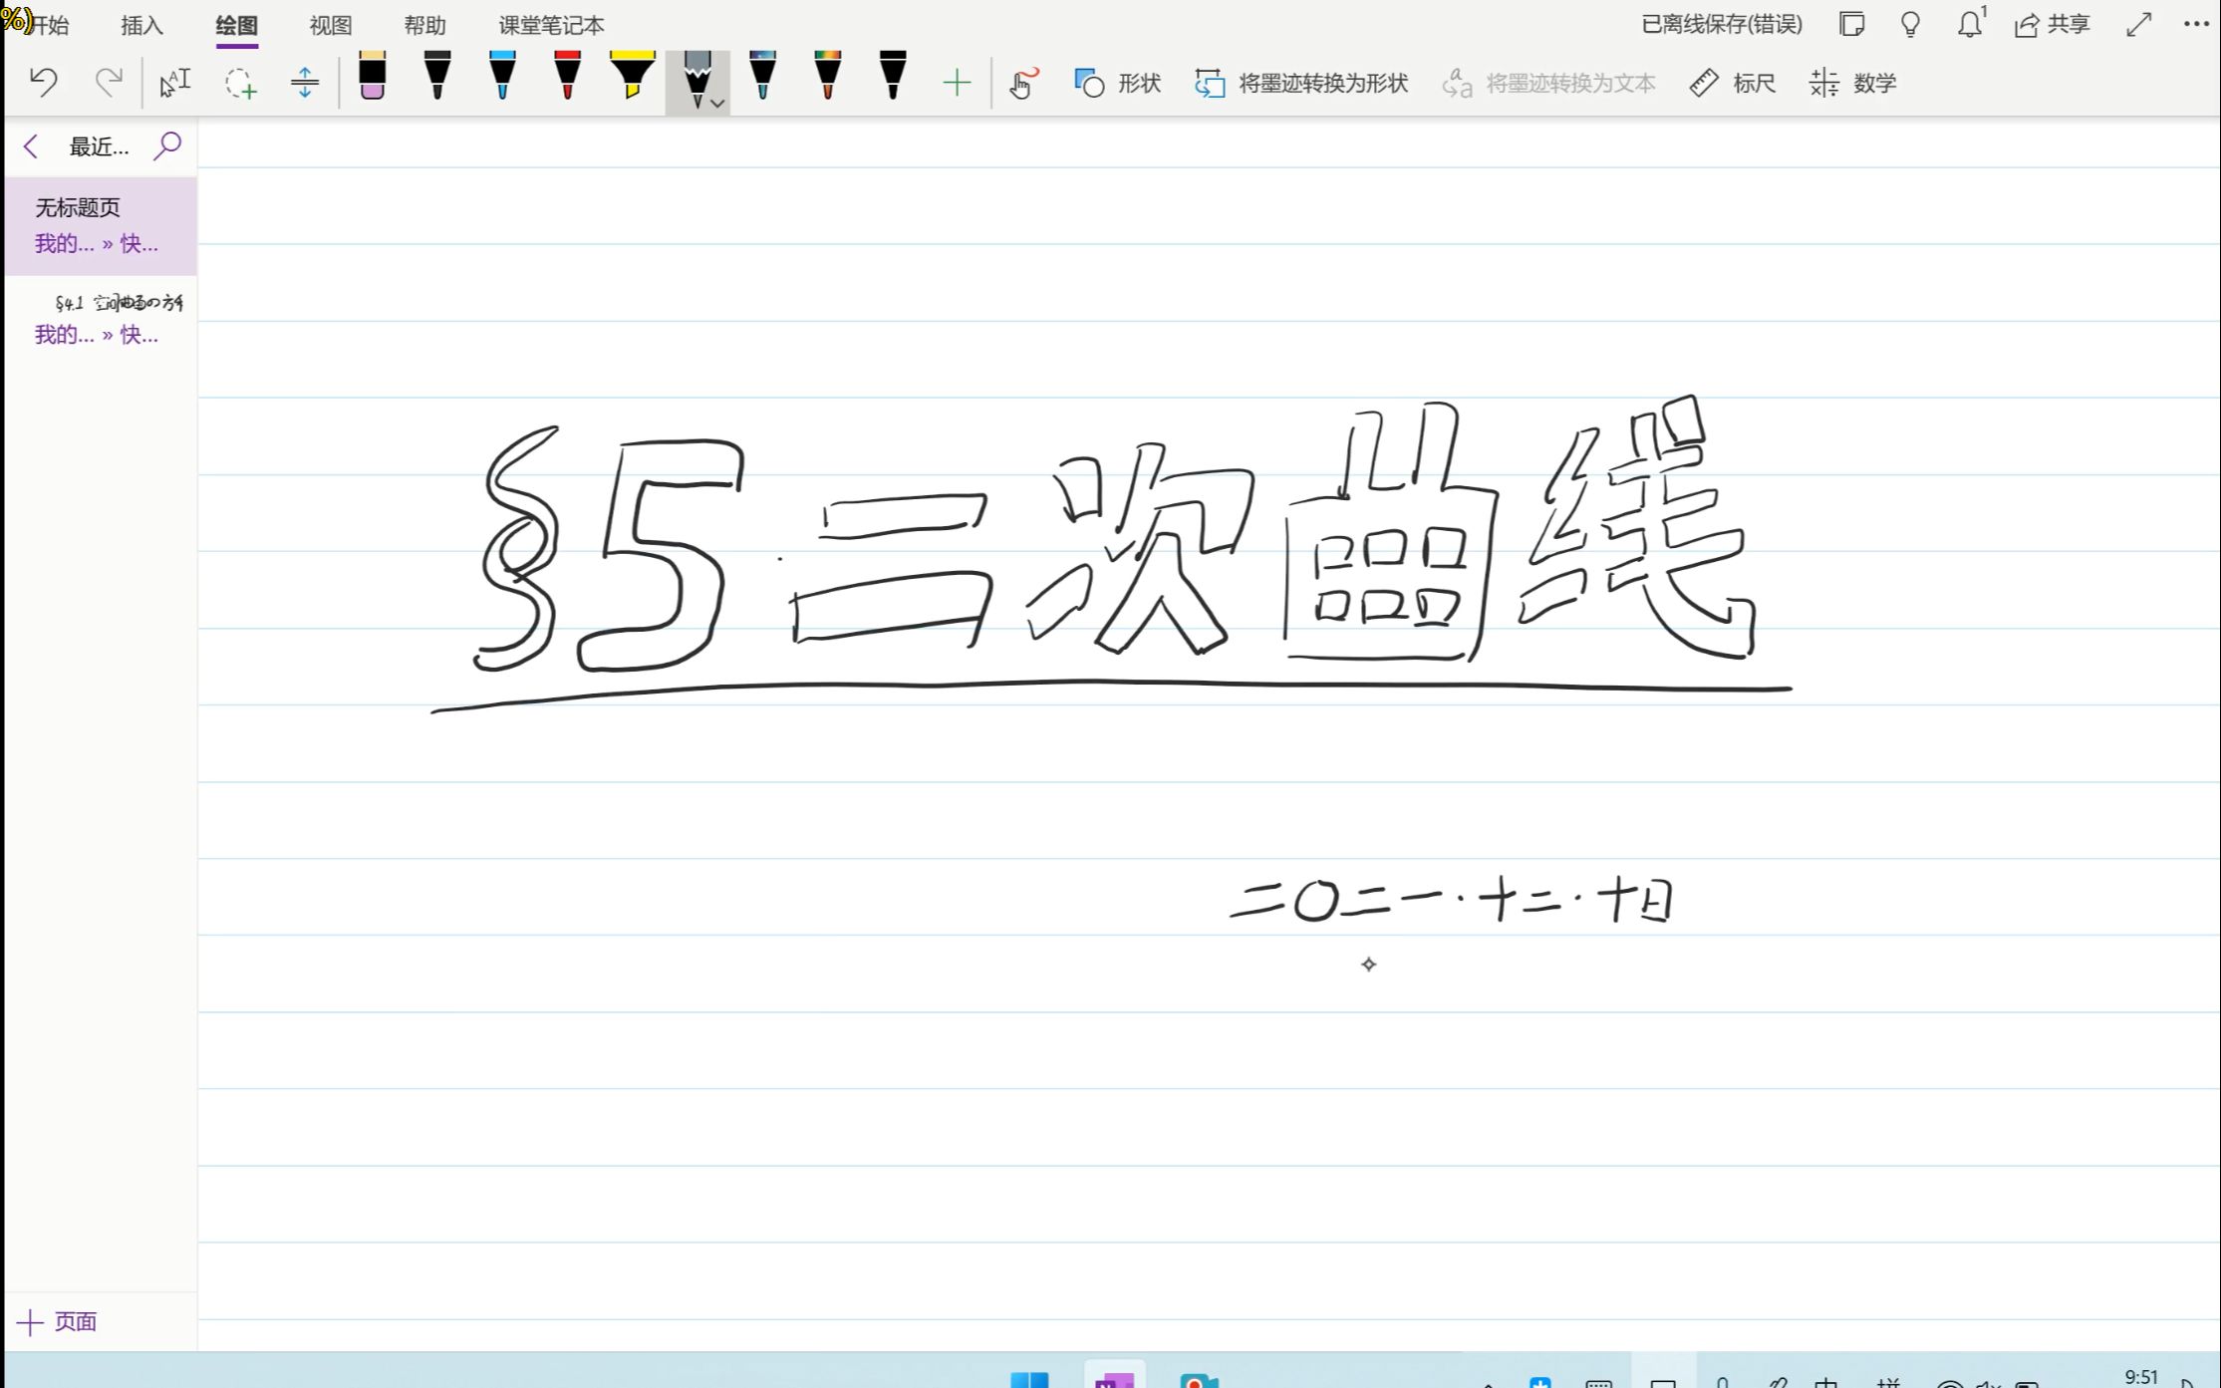Add a new pen with plus icon
Image resolution: width=2221 pixels, height=1388 pixels.
(957, 82)
